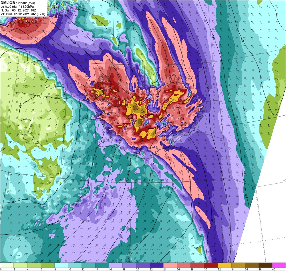Select the dark brown 38–40 m/s legend swatch
The width and height of the screenshot is (286, 271).
[x=265, y=265]
